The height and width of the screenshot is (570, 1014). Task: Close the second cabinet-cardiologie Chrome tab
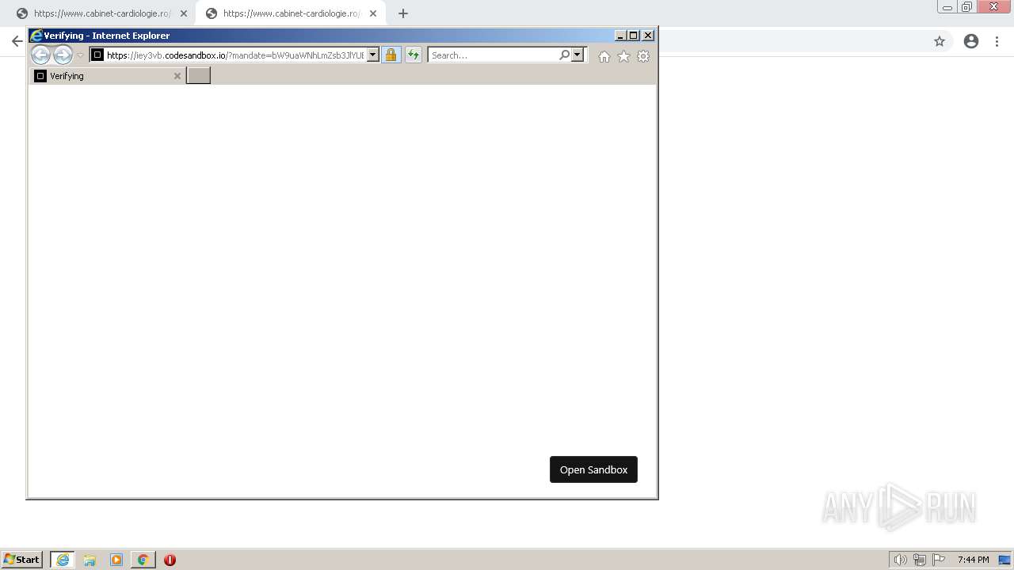tap(373, 13)
